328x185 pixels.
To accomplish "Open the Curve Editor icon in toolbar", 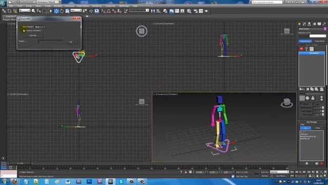I will [x=177, y=11].
